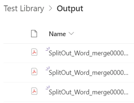
Task: Select the third row's PDF file icon
Action: click(34, 91)
